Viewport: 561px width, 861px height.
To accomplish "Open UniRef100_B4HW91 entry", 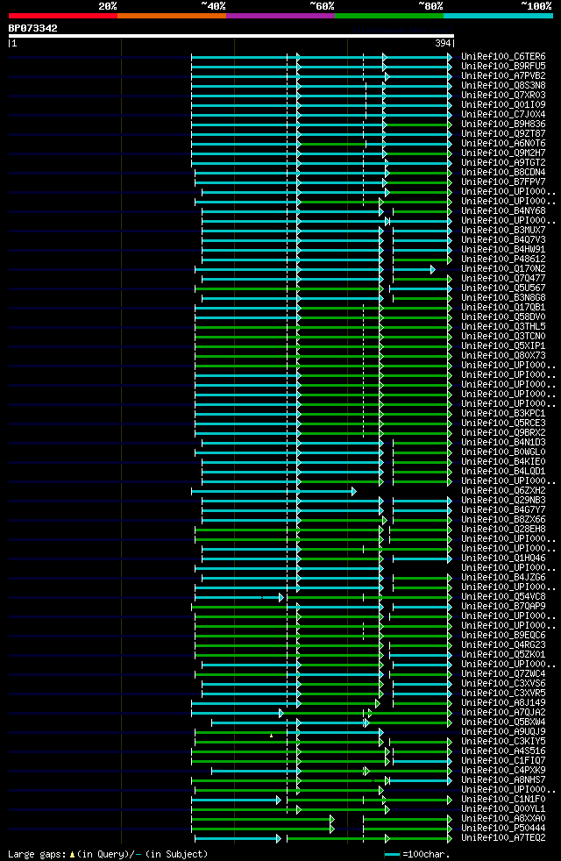I will (503, 249).
